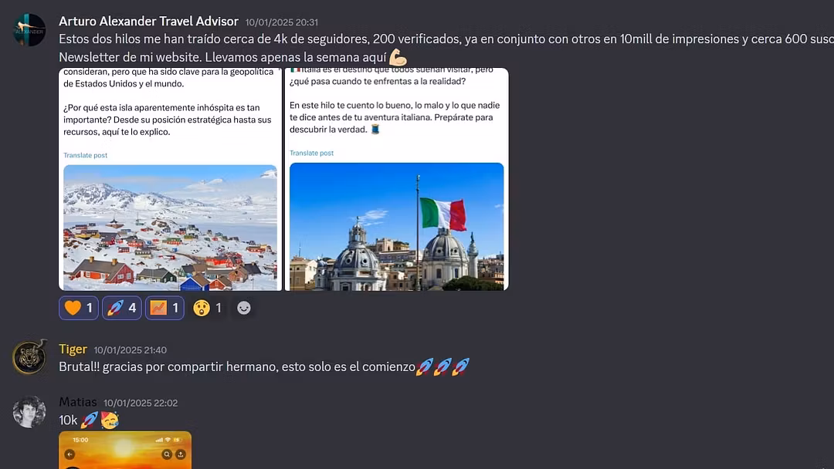Click the flexed biceps emoji in Arturo's message
Image resolution: width=834 pixels, height=469 pixels.
pos(398,57)
